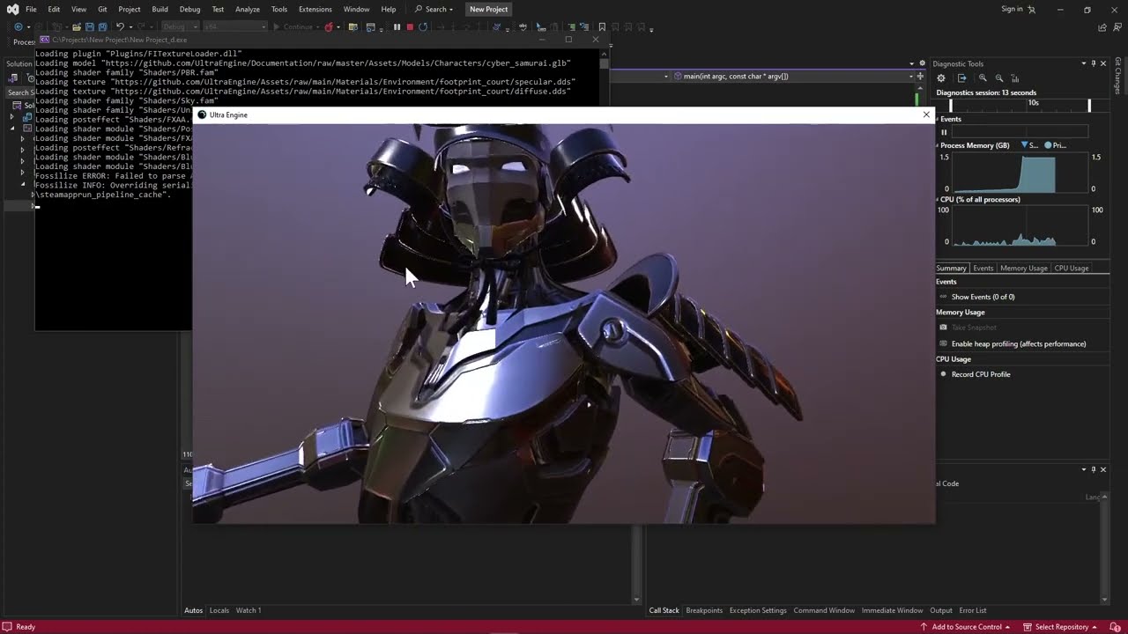Open the Diagnostic Tools window options dropdown
This screenshot has width=1128, height=634.
point(1084,63)
